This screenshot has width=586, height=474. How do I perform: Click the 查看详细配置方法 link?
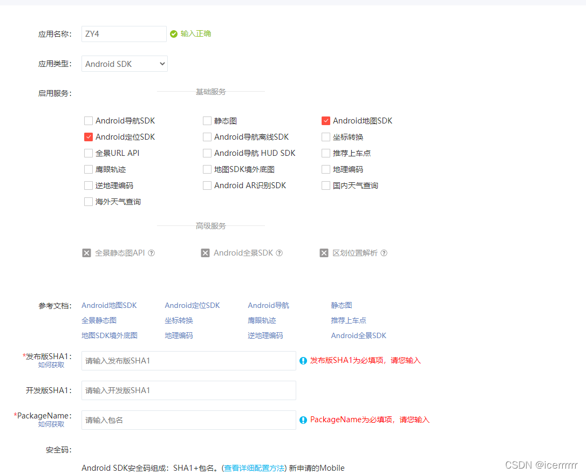[254, 468]
